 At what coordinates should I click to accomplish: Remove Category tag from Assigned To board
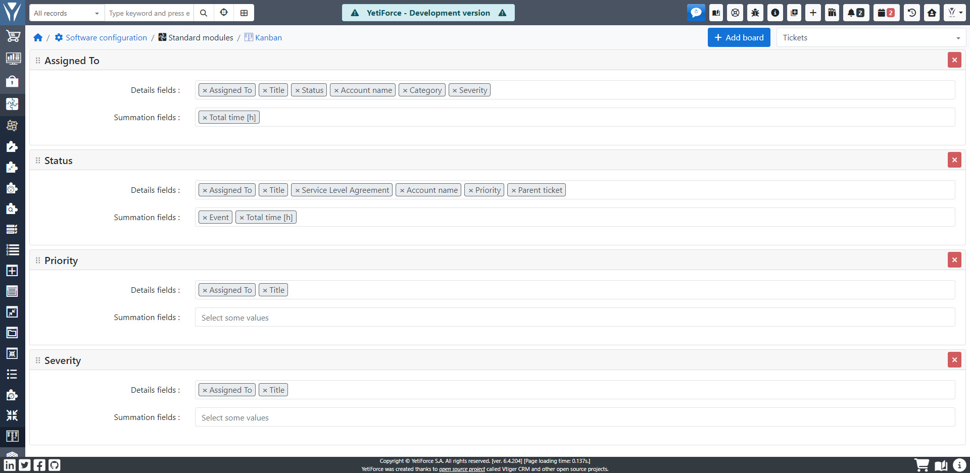click(405, 90)
